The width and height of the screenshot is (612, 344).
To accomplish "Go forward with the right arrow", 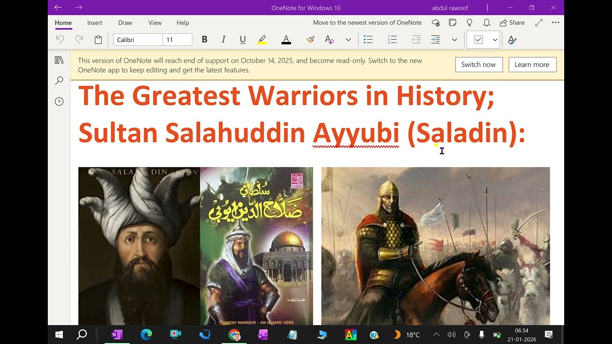I will click(x=79, y=8).
